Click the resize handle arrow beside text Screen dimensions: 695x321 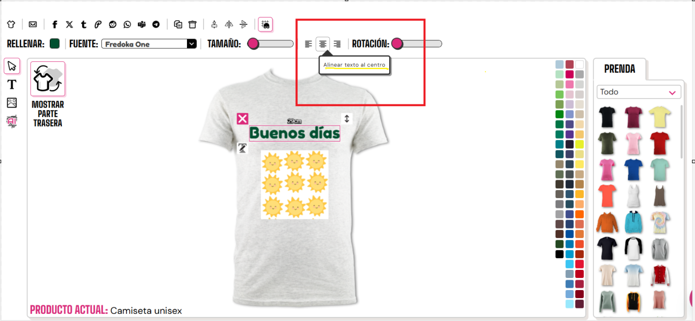(347, 119)
